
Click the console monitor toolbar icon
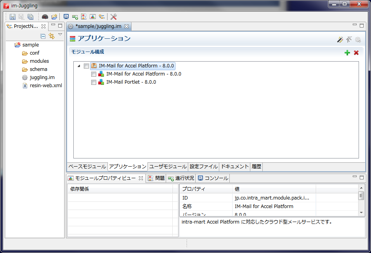point(66,17)
